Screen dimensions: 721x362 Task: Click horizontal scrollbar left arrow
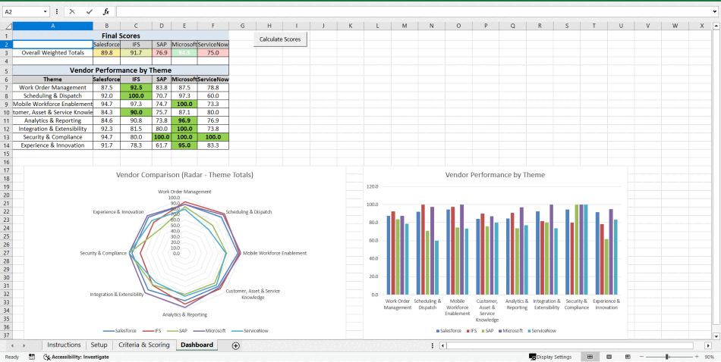click(x=442, y=345)
